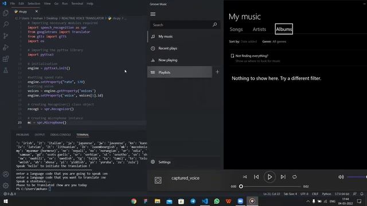Open Now playing in Groove sidebar
The height and width of the screenshot is (206, 367).
pos(179,60)
